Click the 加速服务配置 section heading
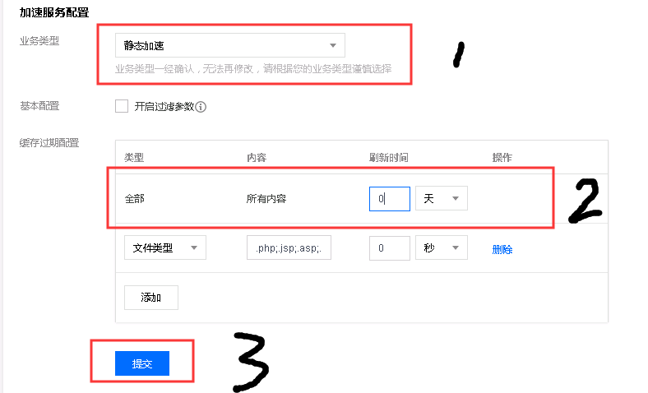The width and height of the screenshot is (648, 393). point(54,12)
